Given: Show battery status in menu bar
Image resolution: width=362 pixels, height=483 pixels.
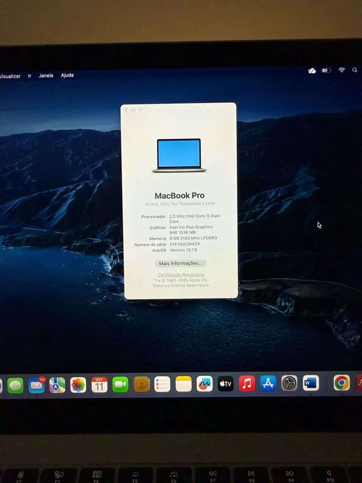Looking at the screenshot, I should click(326, 71).
